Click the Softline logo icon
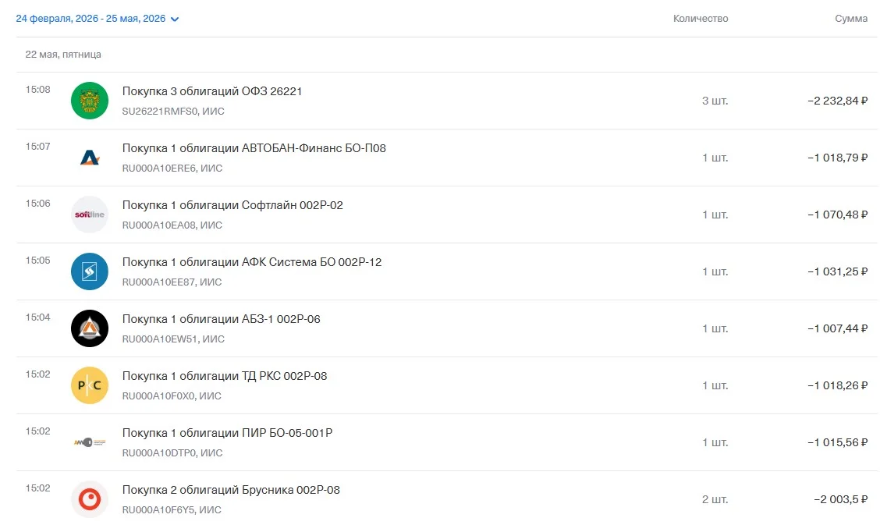880x525 pixels. click(90, 215)
